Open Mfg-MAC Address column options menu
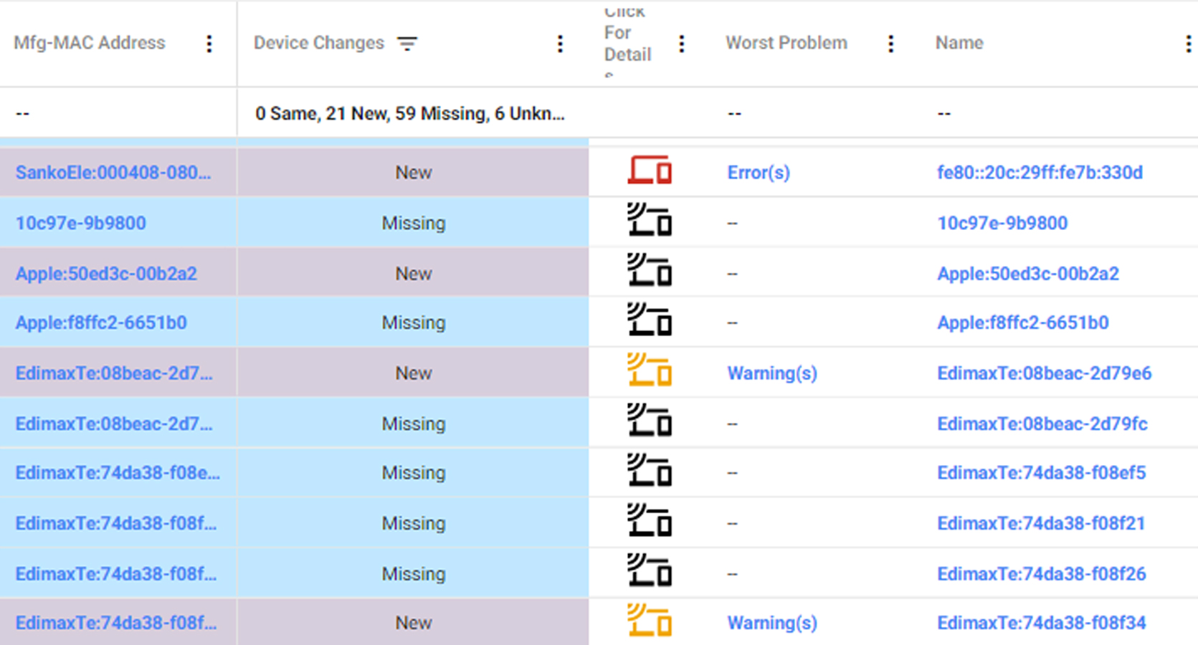1198x645 pixels. (209, 44)
